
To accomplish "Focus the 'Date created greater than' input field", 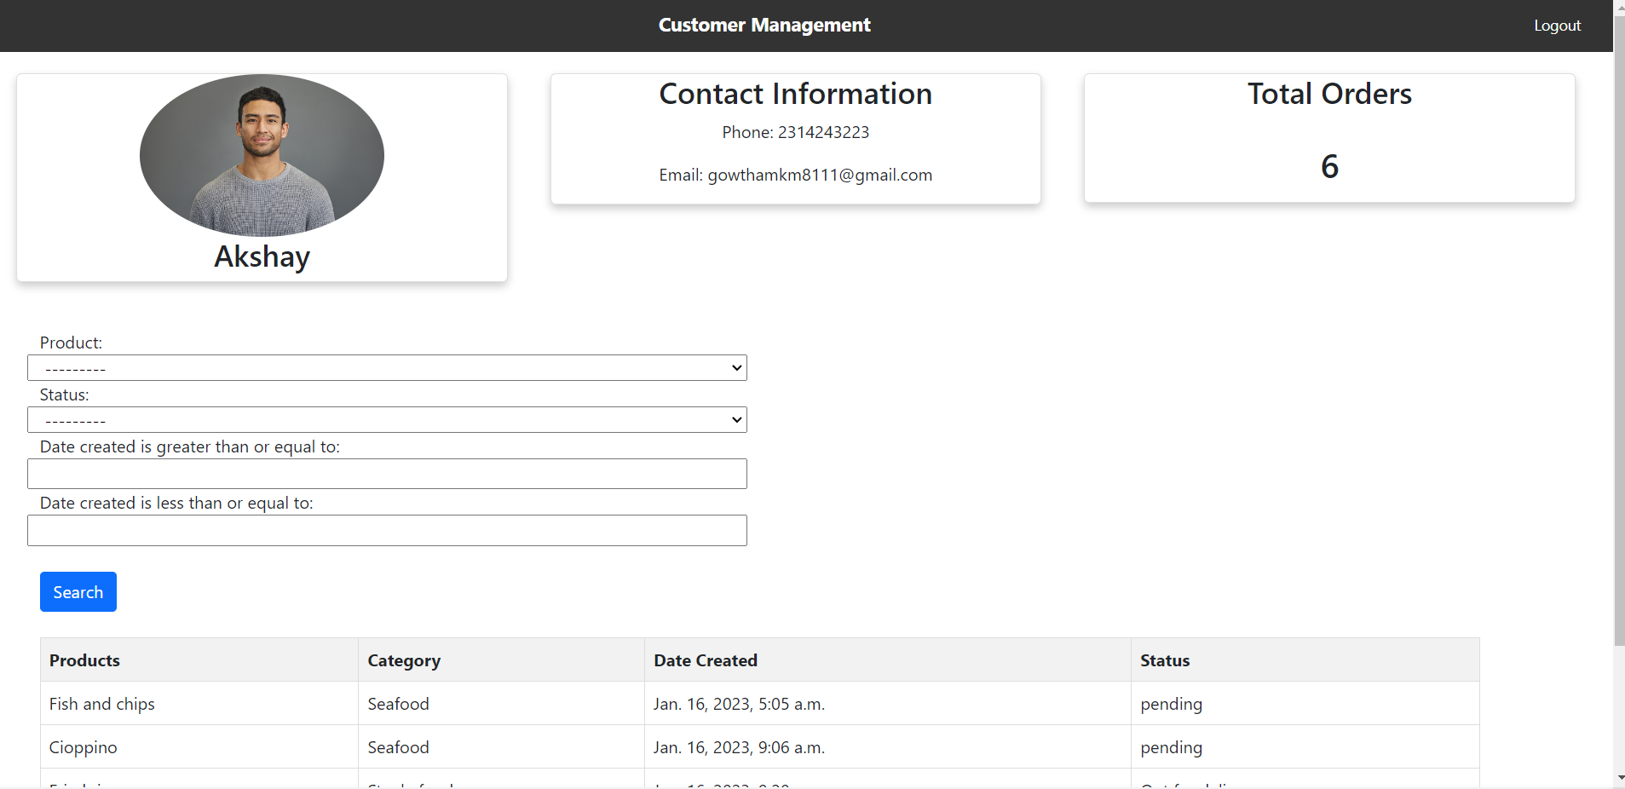I will click(x=387, y=474).
